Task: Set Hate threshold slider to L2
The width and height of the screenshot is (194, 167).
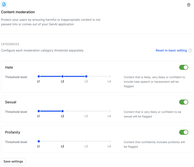Action: click(x=62, y=77)
